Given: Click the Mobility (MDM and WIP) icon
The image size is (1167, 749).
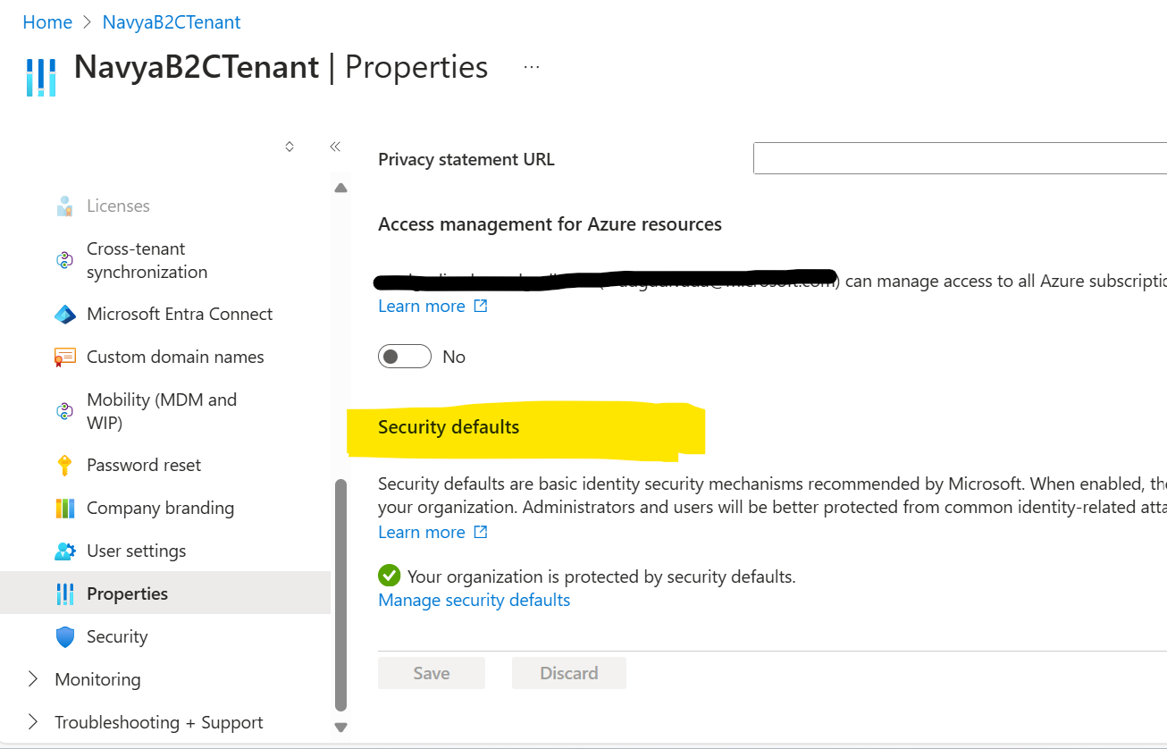Looking at the screenshot, I should click(64, 411).
